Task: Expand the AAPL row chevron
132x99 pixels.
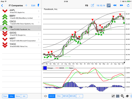Action: coord(38,11)
